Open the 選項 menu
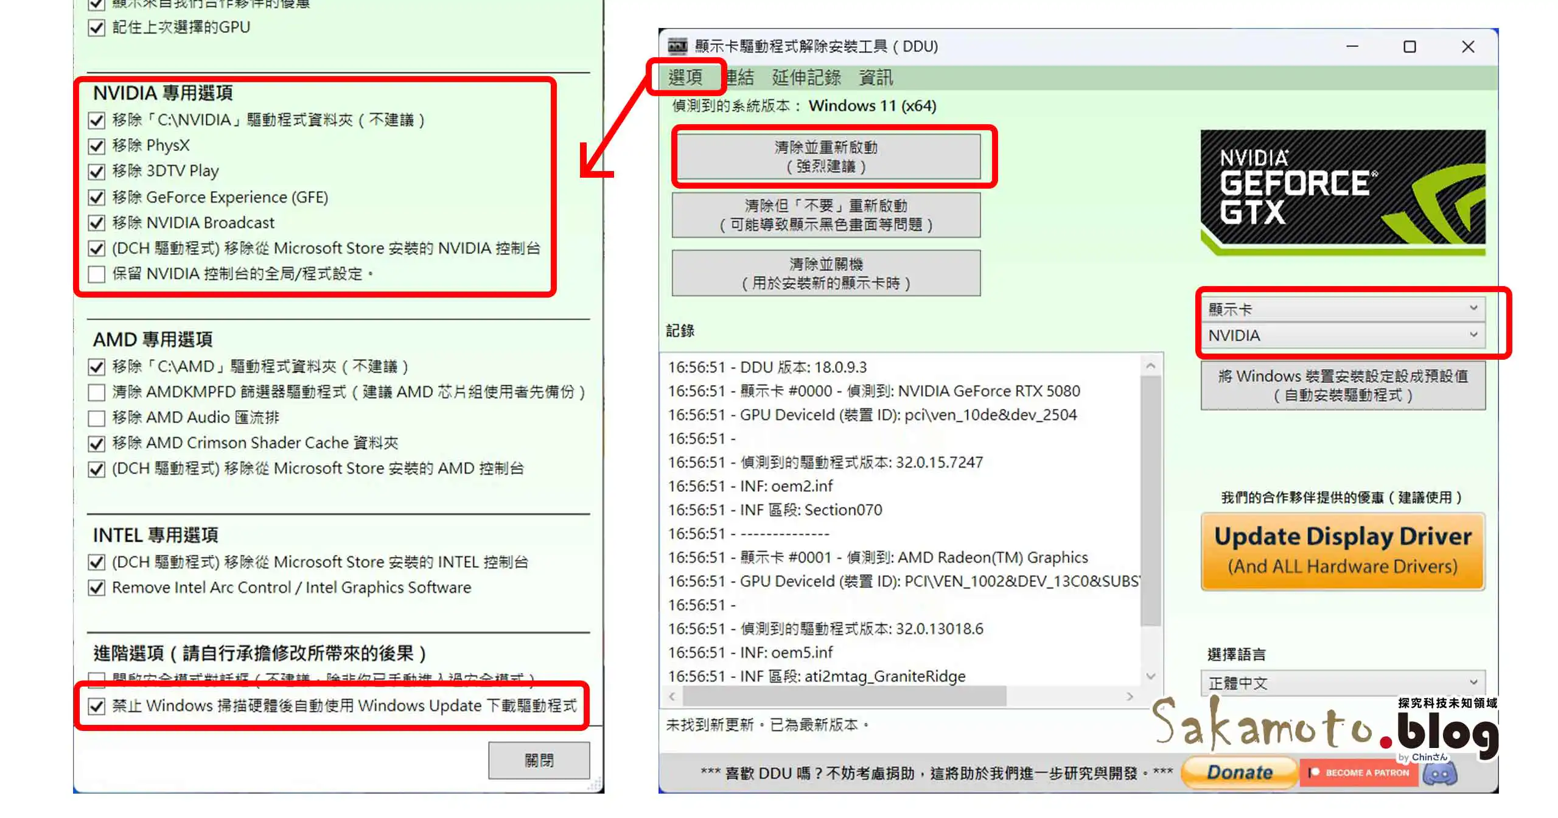This screenshot has height=818, width=1558. click(x=685, y=77)
